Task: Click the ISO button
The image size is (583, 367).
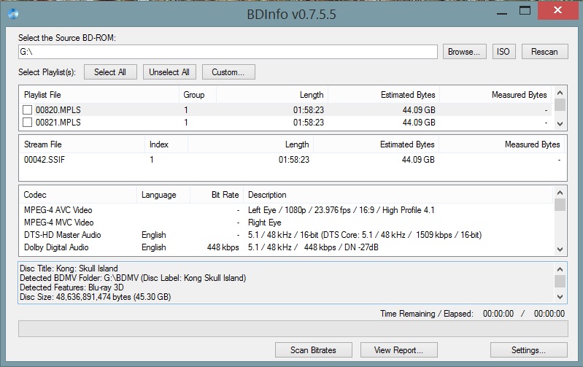Action: [x=503, y=52]
